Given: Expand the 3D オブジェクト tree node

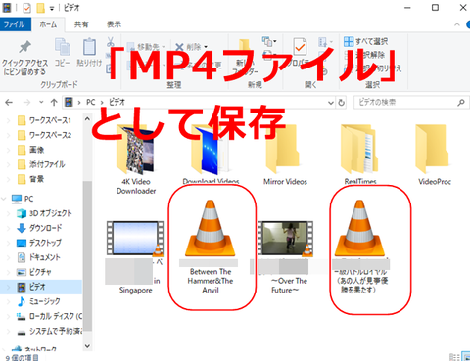Looking at the screenshot, I should coord(9,213).
